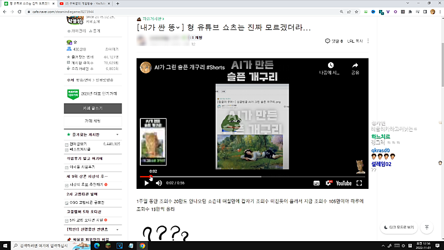This screenshot has width=444, height=250.
Task: Expand the 신청중인 컨텐츠 section
Action: [117, 229]
